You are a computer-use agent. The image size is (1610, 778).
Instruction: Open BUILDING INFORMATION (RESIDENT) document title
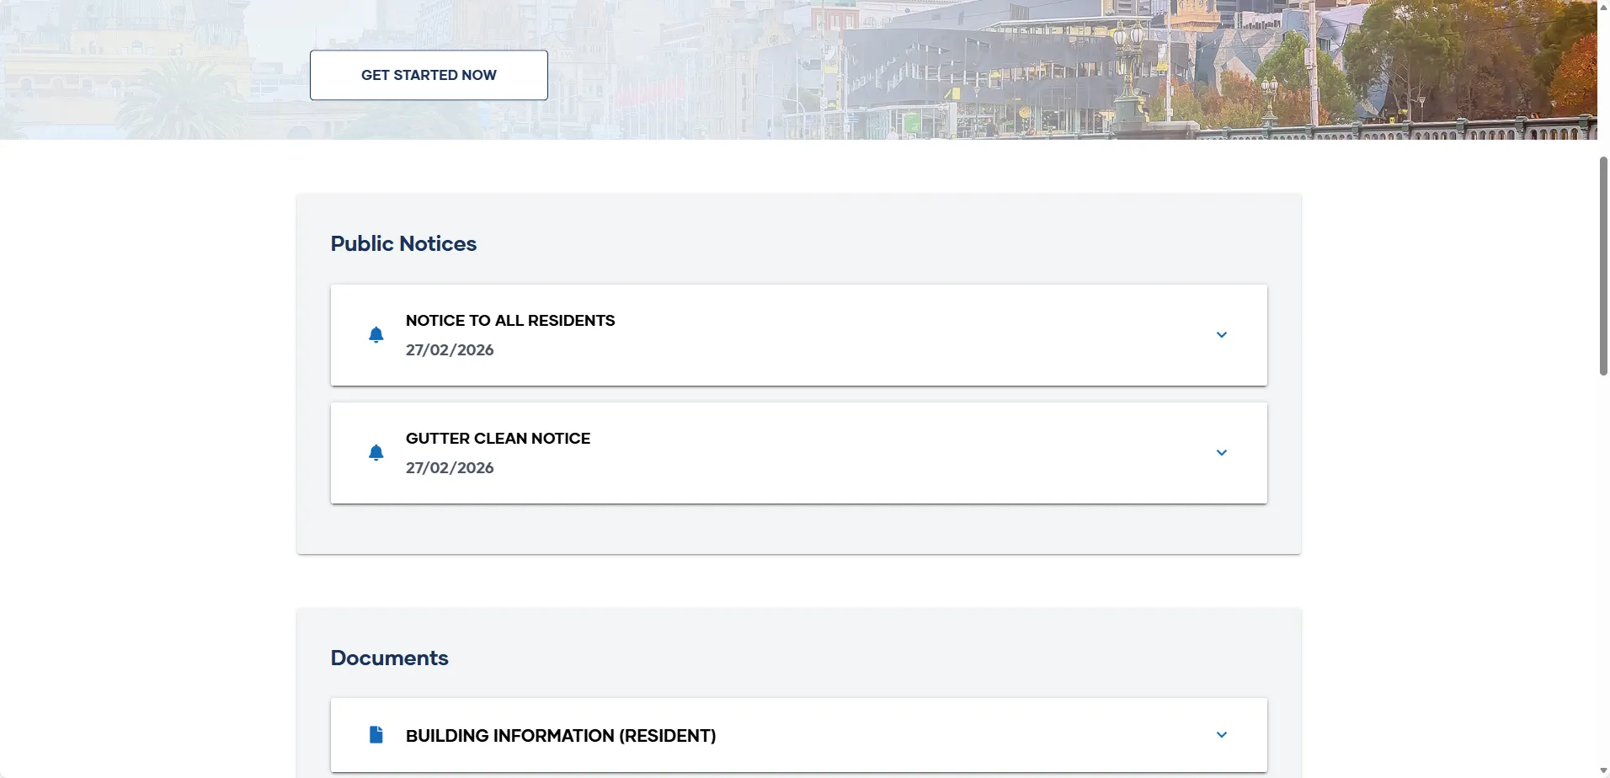[561, 736]
